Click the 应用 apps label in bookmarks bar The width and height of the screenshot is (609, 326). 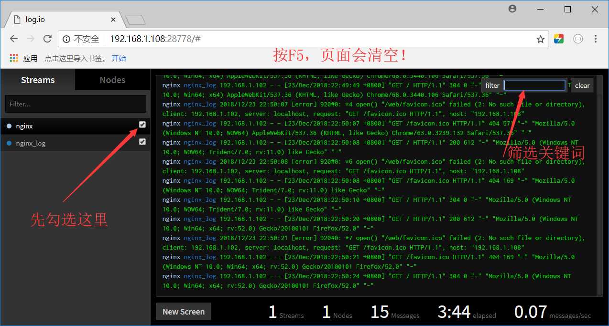30,58
